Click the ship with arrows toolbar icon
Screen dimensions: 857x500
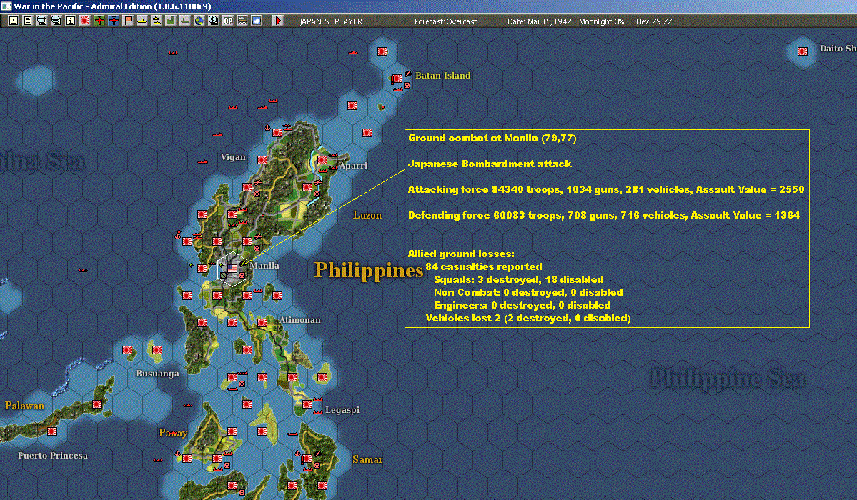184,21
